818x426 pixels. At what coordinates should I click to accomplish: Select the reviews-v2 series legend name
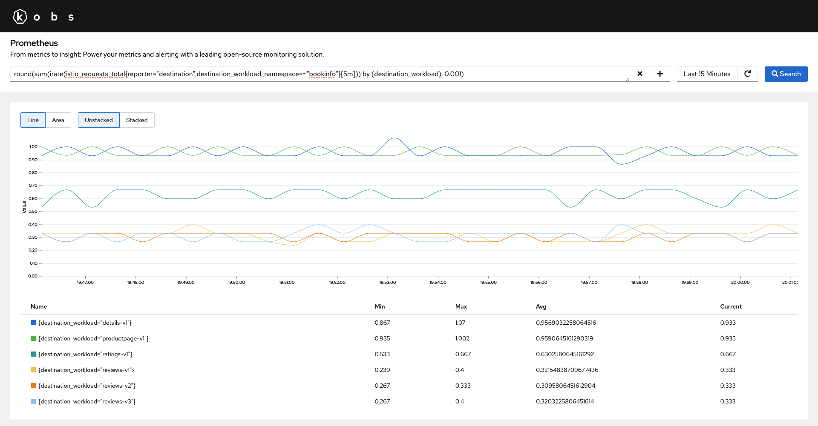point(87,386)
